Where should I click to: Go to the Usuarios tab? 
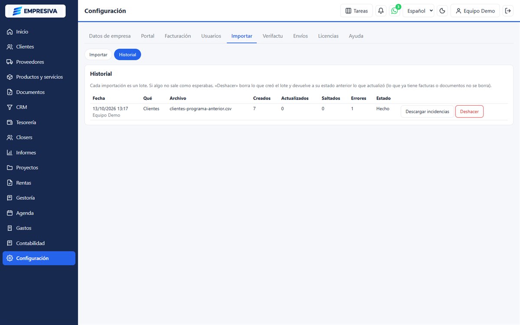click(x=211, y=36)
